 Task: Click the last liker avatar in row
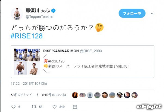coord(134,95)
